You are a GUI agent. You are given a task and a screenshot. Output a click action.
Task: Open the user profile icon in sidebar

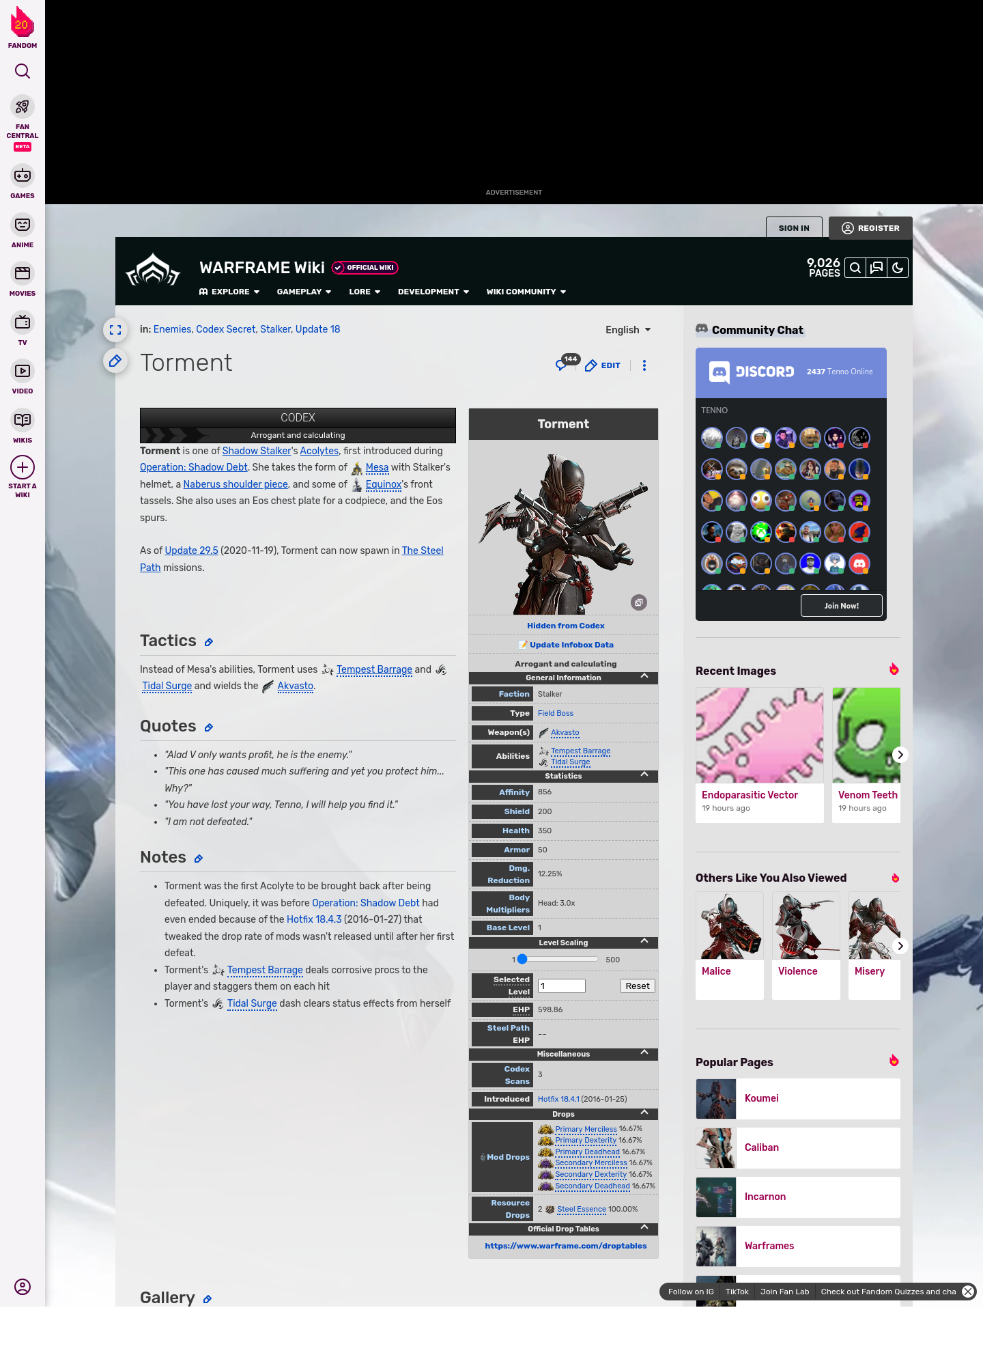point(23,1287)
